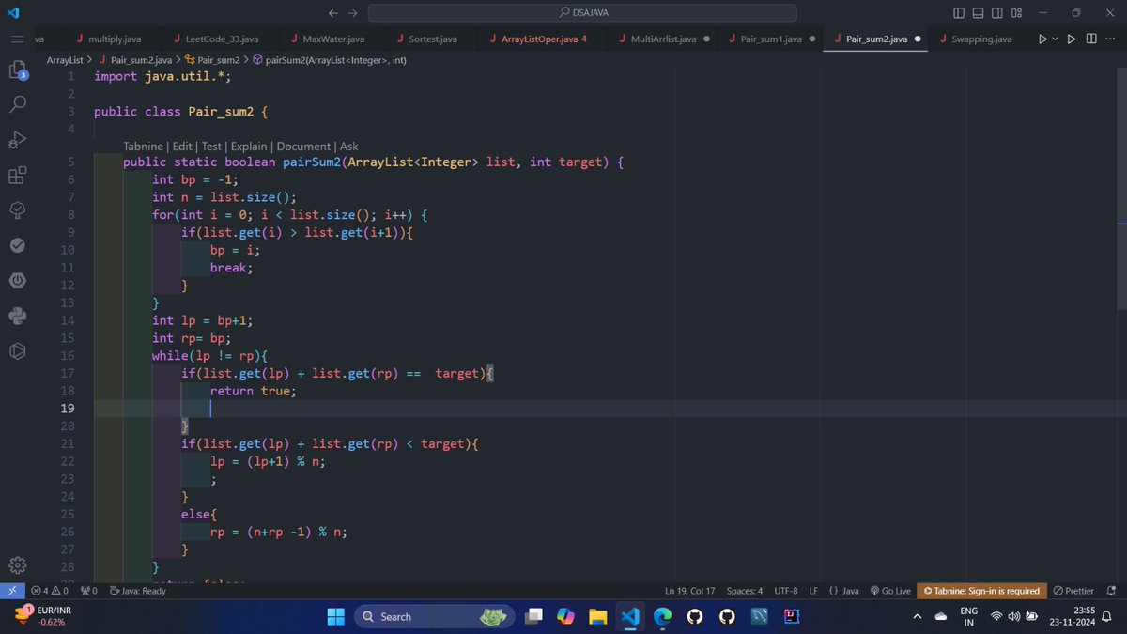Open editor More Actions ellipsis

click(1110, 39)
